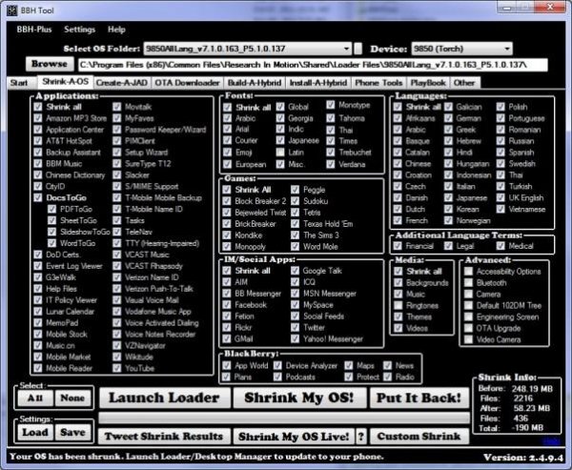Toggle the Password Keeper/Wizard checkbox
This screenshot has width=572, height=470.
point(116,130)
